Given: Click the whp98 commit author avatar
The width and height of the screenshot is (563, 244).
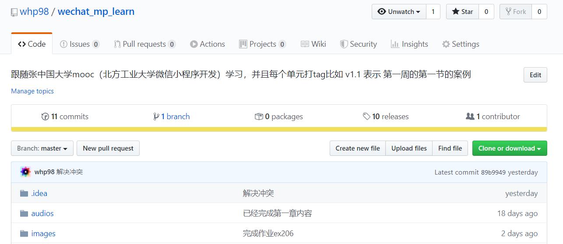Looking at the screenshot, I should (x=25, y=172).
